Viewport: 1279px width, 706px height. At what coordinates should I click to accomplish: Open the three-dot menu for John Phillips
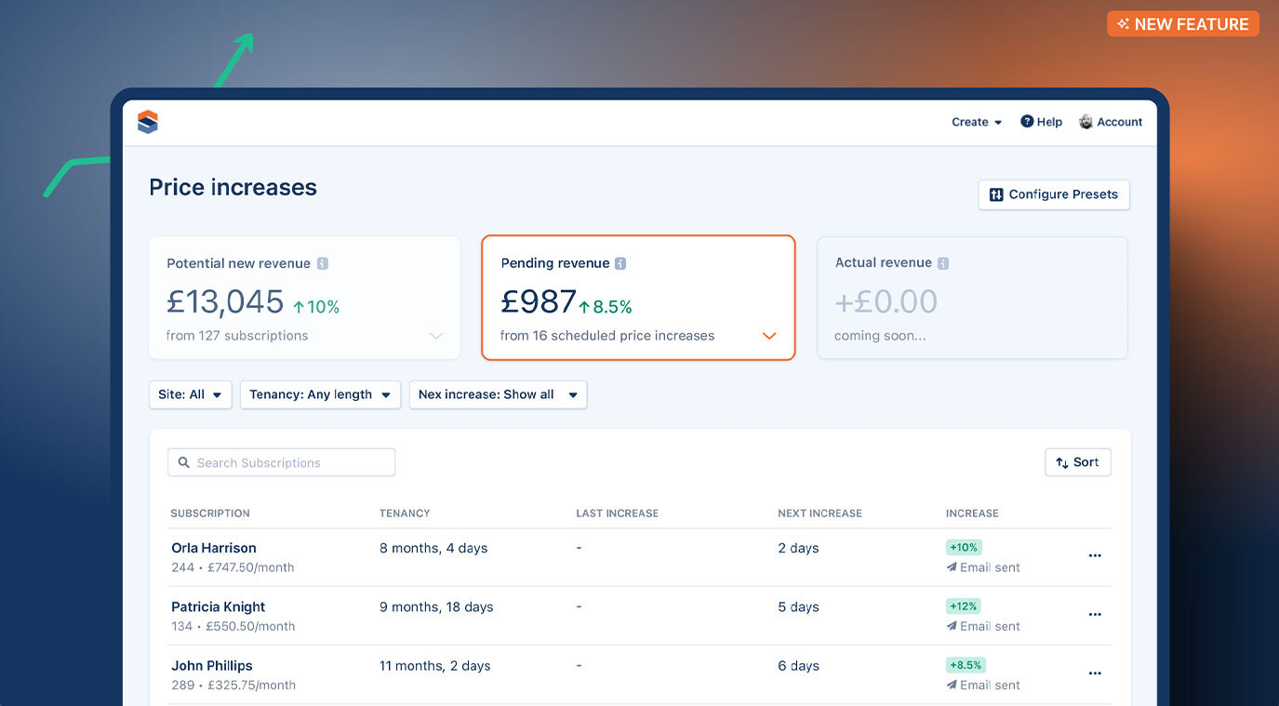coord(1095,673)
